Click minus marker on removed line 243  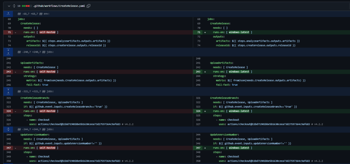(15, 72)
